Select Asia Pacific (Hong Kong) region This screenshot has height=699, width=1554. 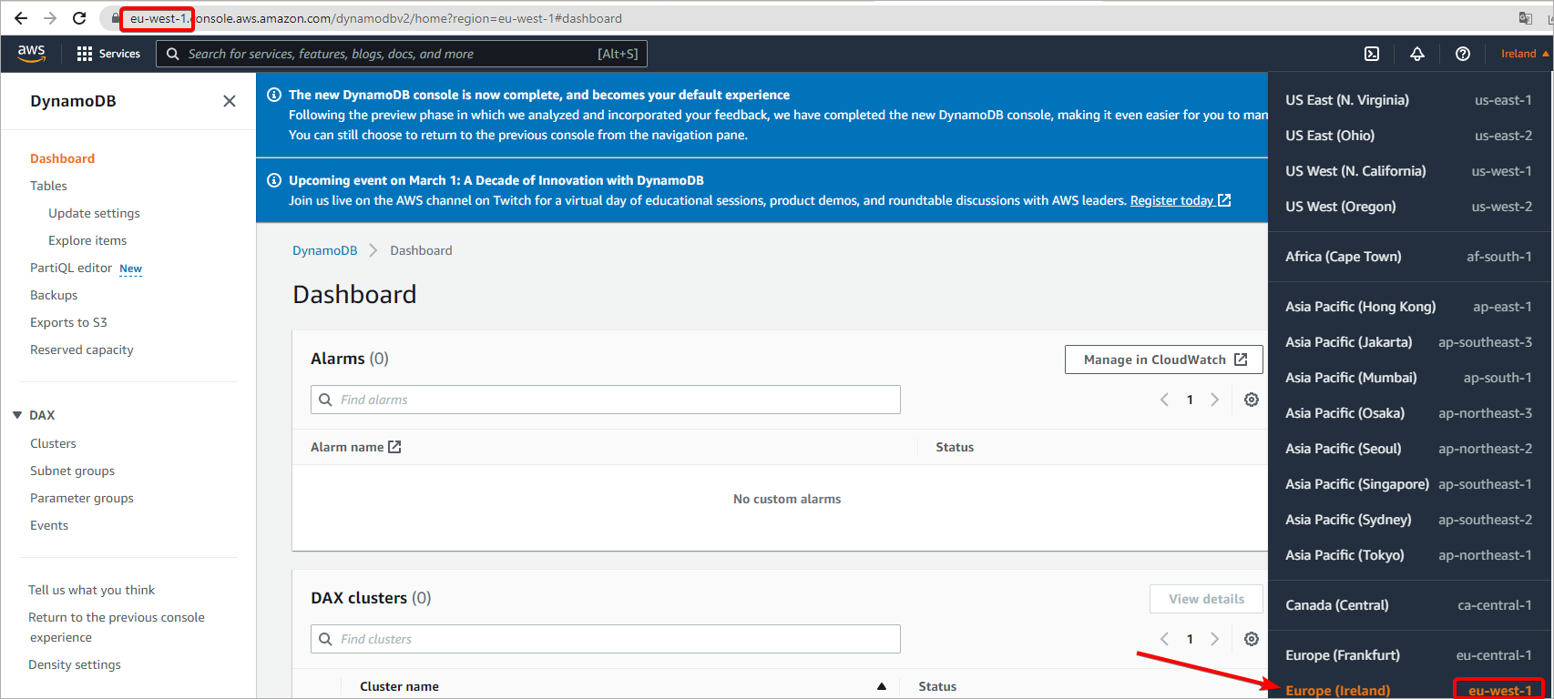[x=1408, y=307]
